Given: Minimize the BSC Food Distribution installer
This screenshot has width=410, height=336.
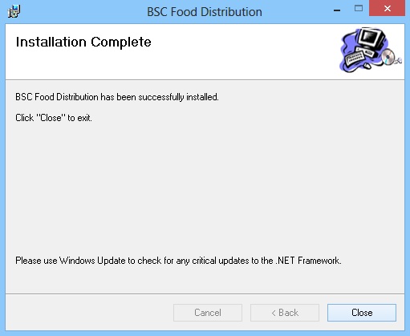Looking at the screenshot, I should point(337,10).
